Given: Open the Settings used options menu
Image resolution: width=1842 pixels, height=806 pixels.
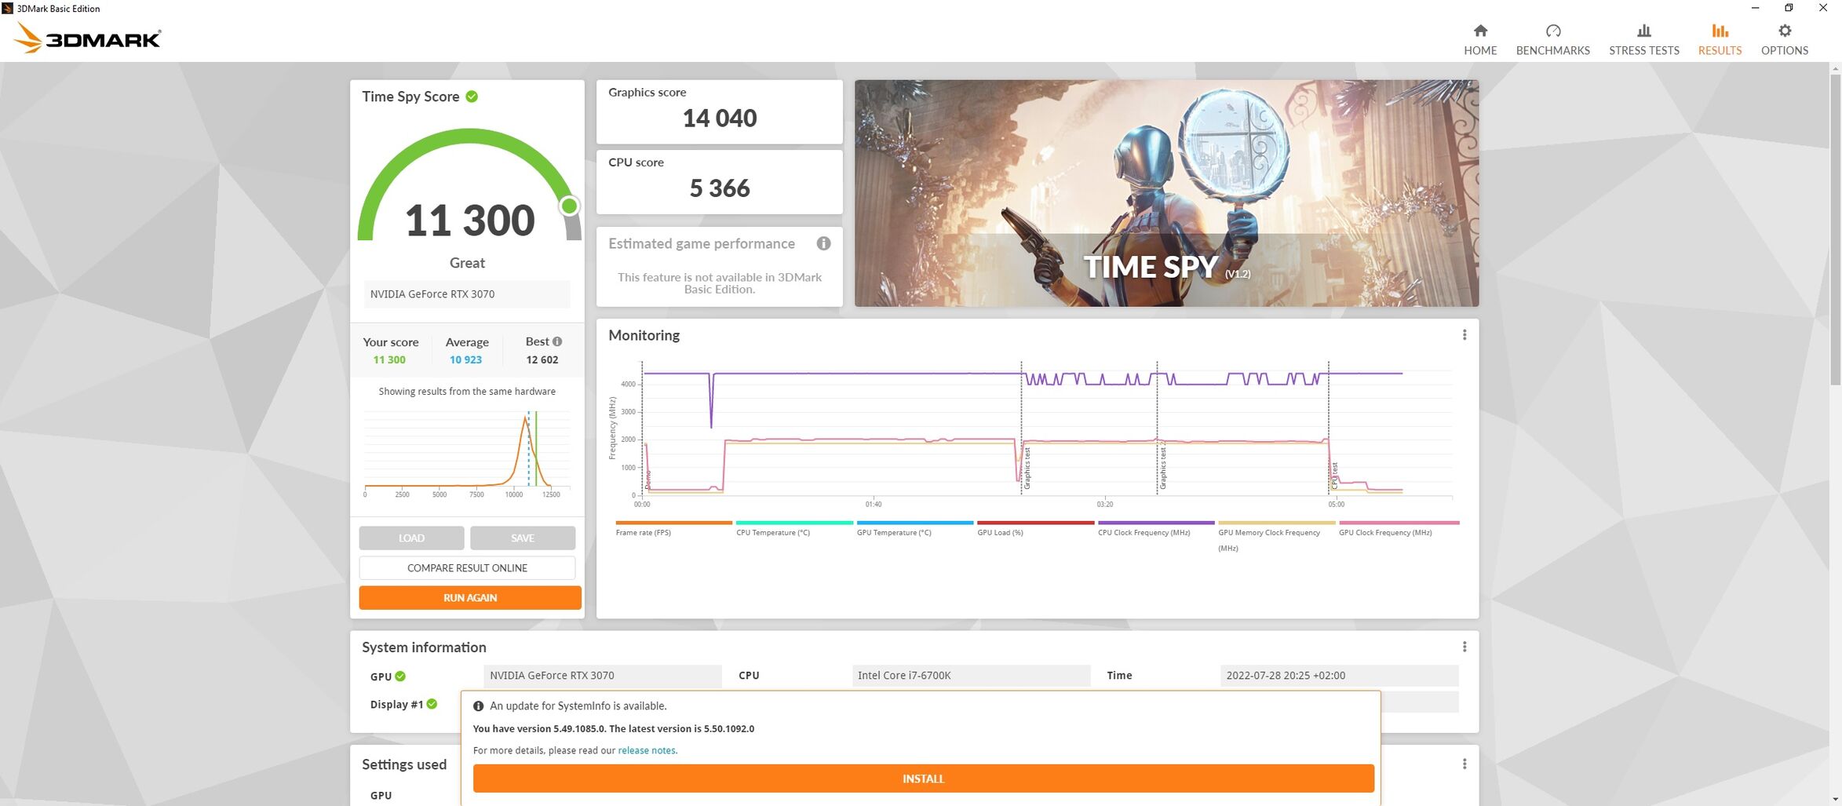Looking at the screenshot, I should click(x=1464, y=764).
